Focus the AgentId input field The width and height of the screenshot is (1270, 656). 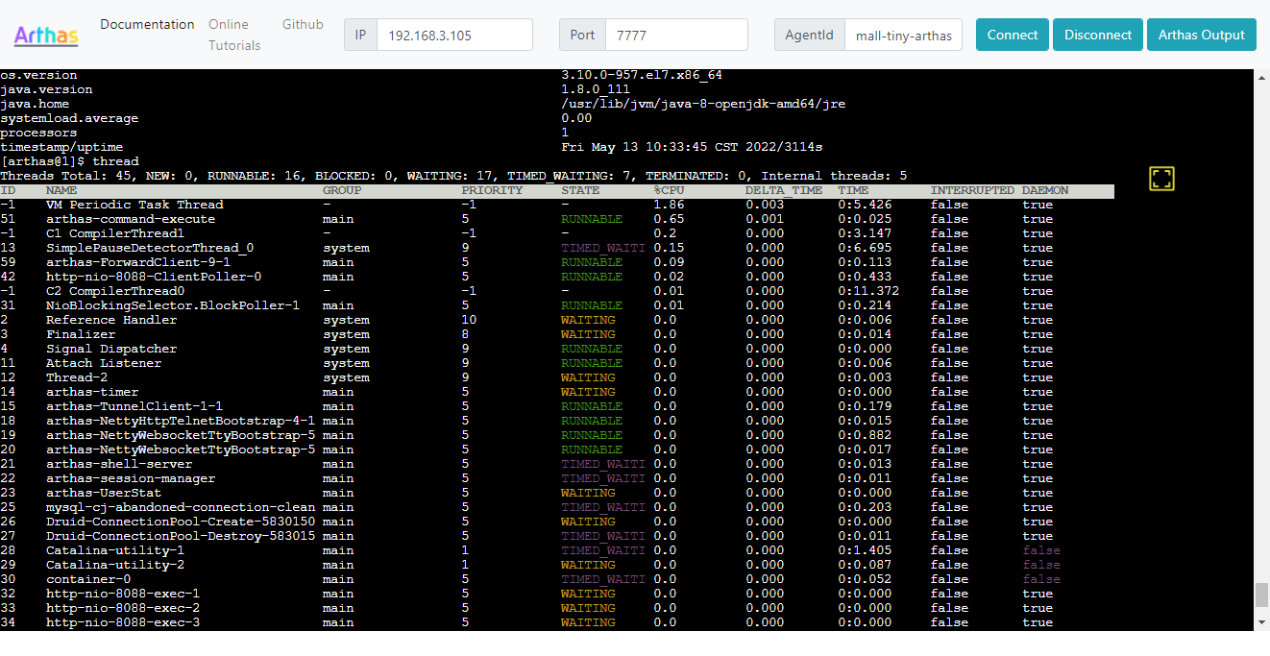903,36
